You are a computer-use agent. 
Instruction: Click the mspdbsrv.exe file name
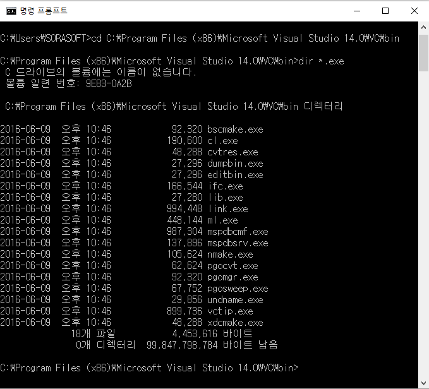click(238, 243)
